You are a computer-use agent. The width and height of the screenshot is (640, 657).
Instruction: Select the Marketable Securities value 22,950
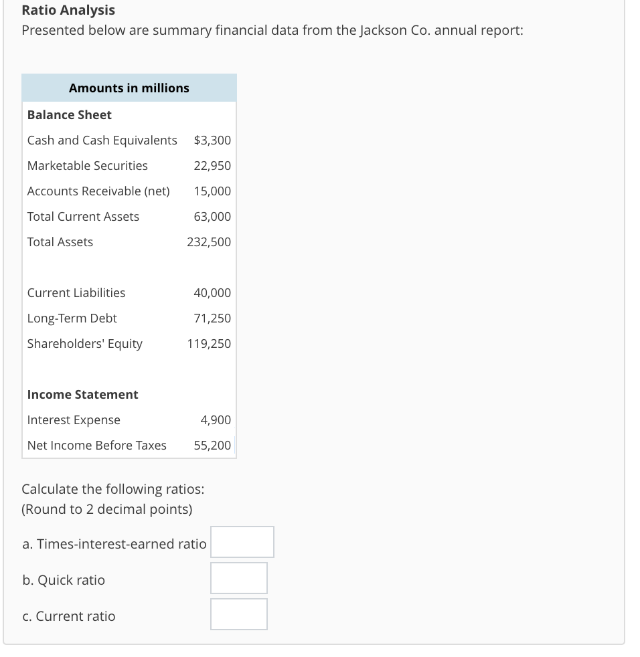point(212,165)
